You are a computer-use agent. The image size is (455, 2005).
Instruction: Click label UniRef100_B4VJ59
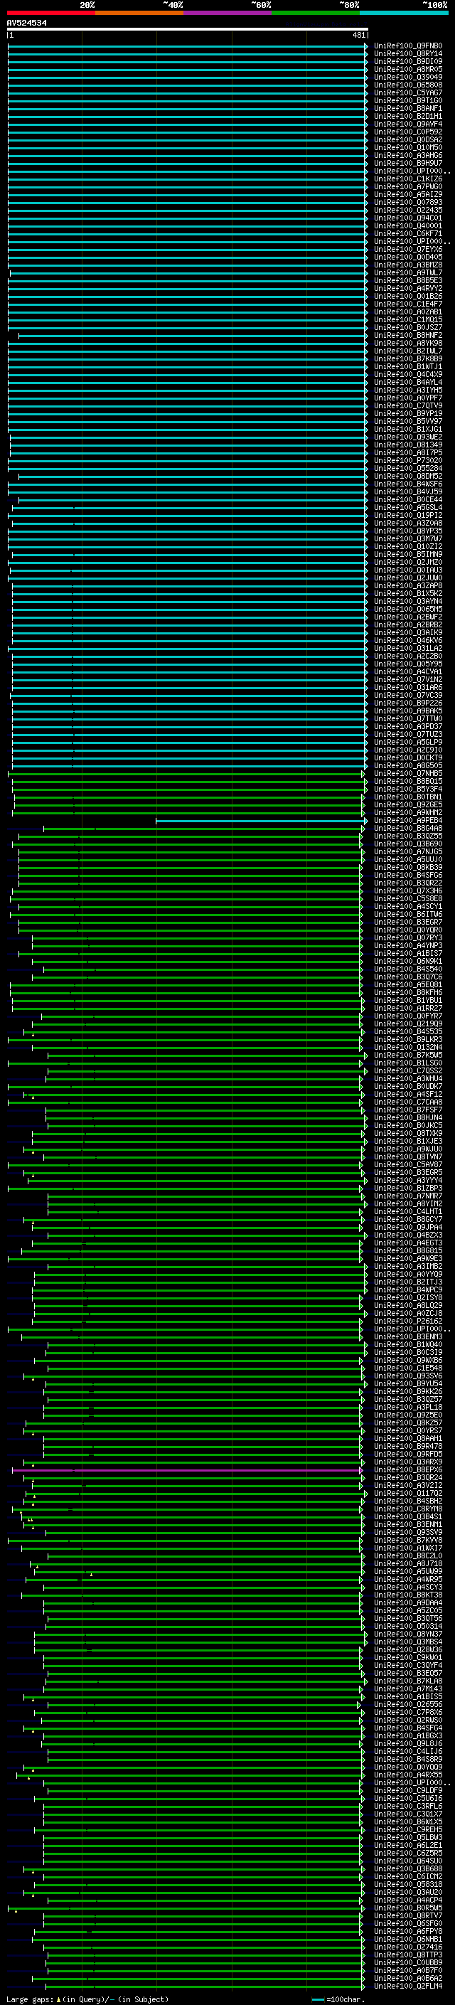[x=408, y=492]
